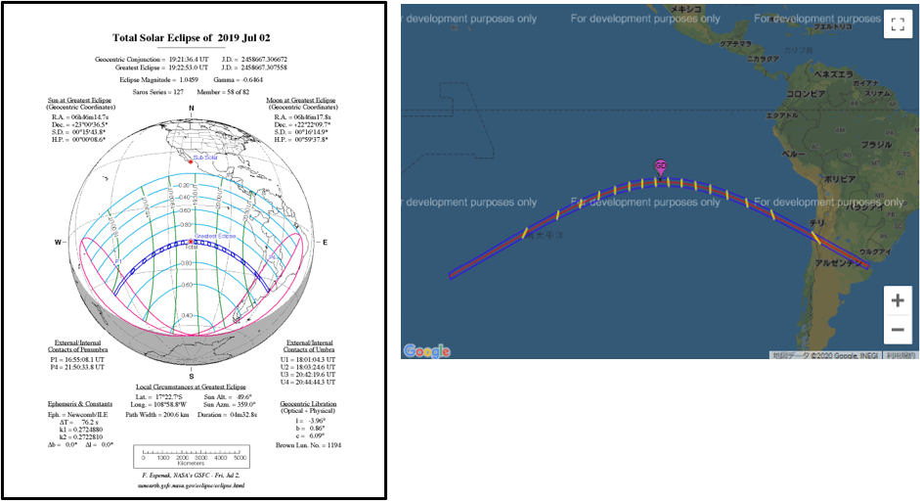
Task: Click the Total Solar Eclipse diagram title
Action: [x=192, y=37]
